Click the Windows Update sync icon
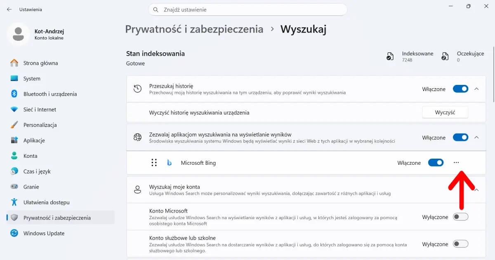The width and height of the screenshot is (495, 260). click(x=14, y=233)
